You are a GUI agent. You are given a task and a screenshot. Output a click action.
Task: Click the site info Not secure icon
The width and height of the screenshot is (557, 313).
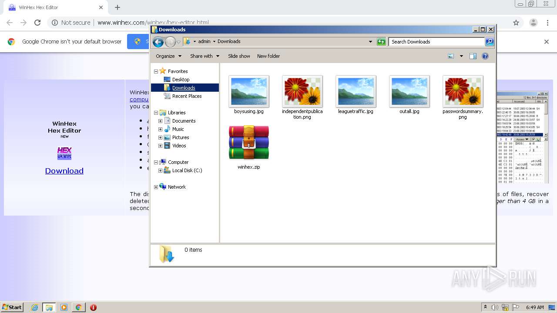(x=55, y=23)
